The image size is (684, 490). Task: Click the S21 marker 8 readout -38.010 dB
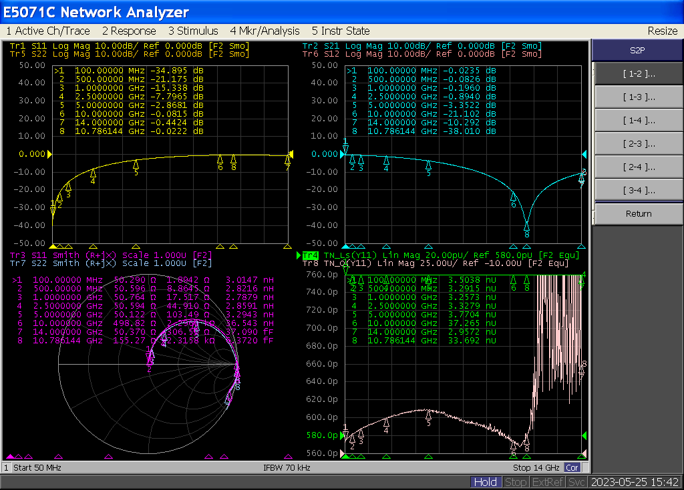pos(470,131)
